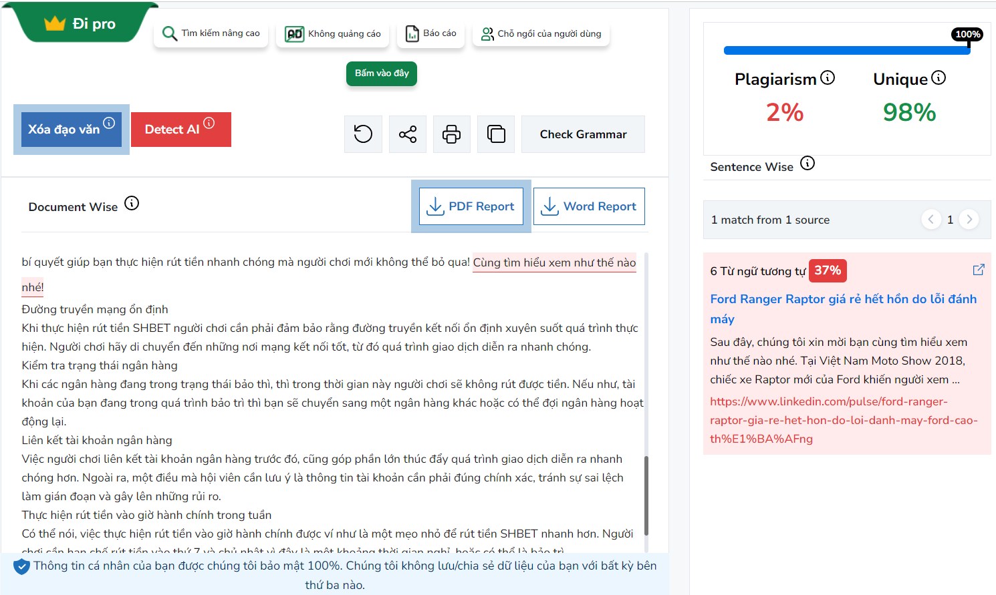Click the reset/redo circular arrow icon
The height and width of the screenshot is (595, 996).
363,134
